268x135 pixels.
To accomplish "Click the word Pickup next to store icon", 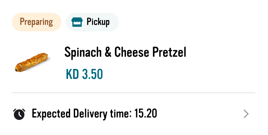I will pyautogui.click(x=98, y=22).
